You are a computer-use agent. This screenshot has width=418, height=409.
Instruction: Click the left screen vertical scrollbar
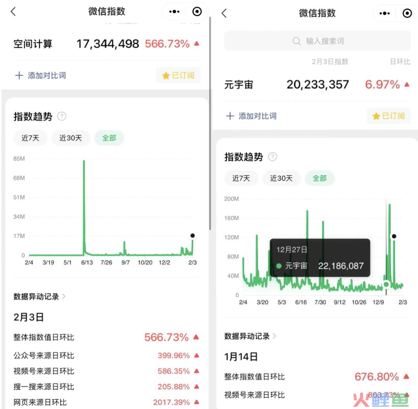point(210,123)
